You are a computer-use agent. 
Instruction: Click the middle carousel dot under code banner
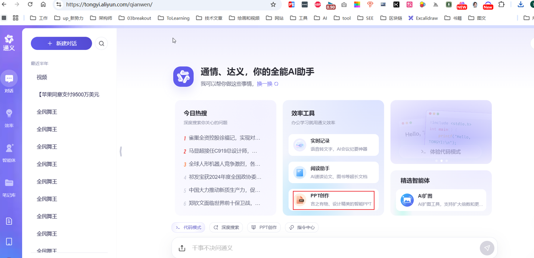pyautogui.click(x=441, y=161)
